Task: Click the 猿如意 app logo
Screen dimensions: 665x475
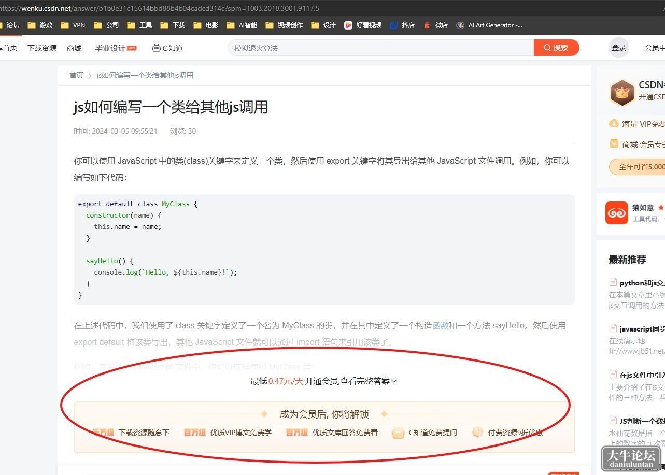Action: pos(617,212)
